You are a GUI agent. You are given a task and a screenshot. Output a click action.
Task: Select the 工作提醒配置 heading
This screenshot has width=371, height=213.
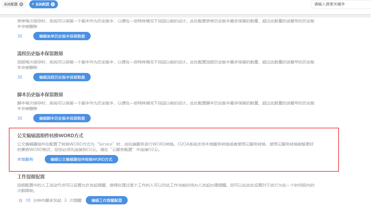[31, 177]
